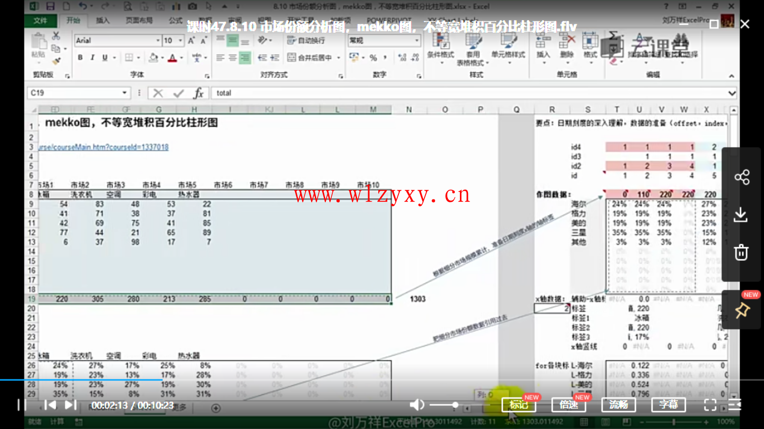
Task: Click the format painter brush icon
Action: click(56, 61)
